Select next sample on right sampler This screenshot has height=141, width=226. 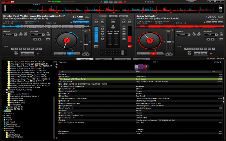213,39
